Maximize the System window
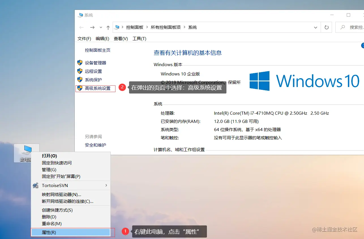The height and width of the screenshot is (239, 364). [348, 15]
